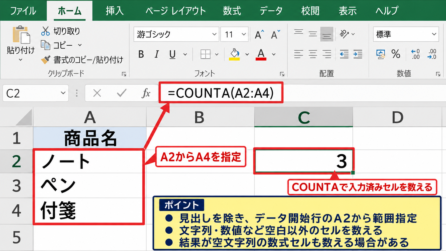The width and height of the screenshot is (446, 251).
Task: Expand the Name Box C2 dropdown
Action: (x=63, y=93)
